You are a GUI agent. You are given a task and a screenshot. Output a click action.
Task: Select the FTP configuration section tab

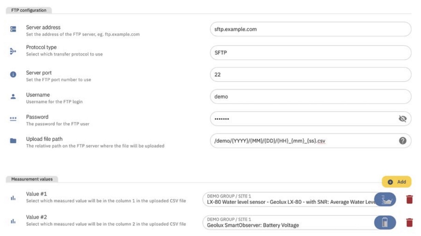pos(29,10)
